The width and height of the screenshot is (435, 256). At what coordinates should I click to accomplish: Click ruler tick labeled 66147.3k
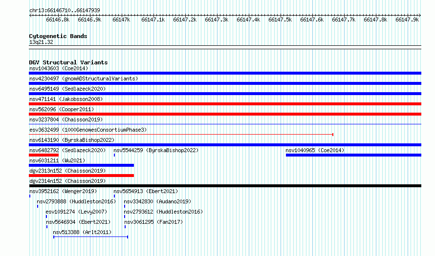(217, 20)
